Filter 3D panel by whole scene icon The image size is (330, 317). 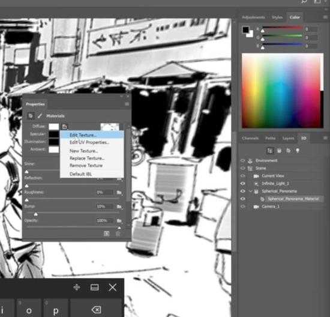270,151
